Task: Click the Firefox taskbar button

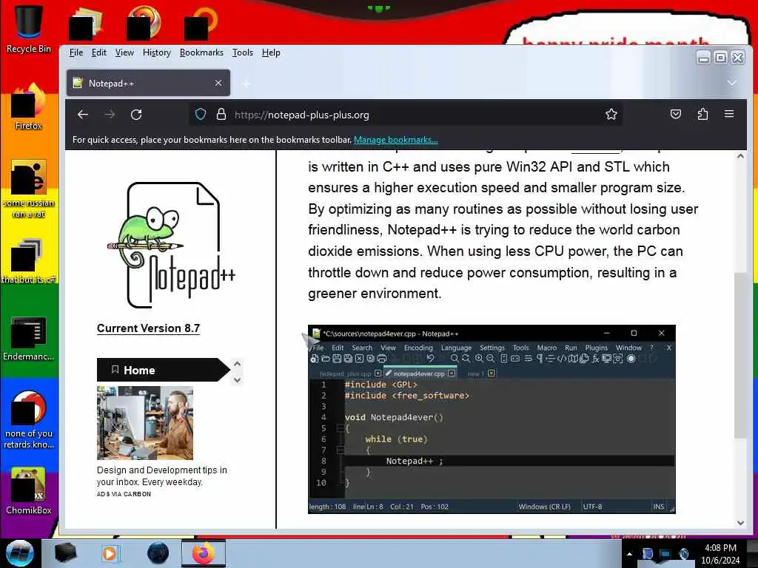Action: pos(204,553)
